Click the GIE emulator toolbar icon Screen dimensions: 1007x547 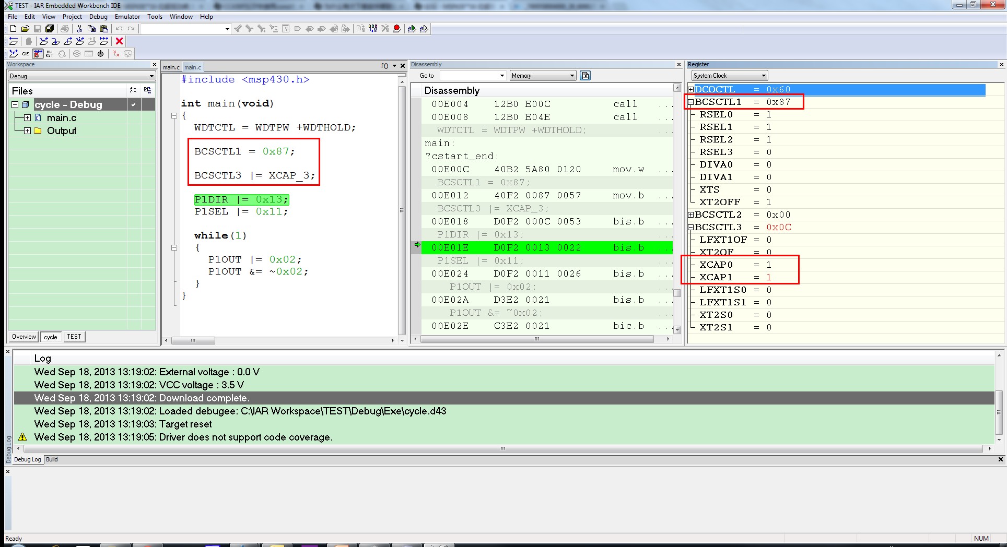[25, 54]
